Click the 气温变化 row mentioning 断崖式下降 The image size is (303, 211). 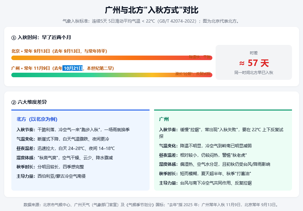63,139
